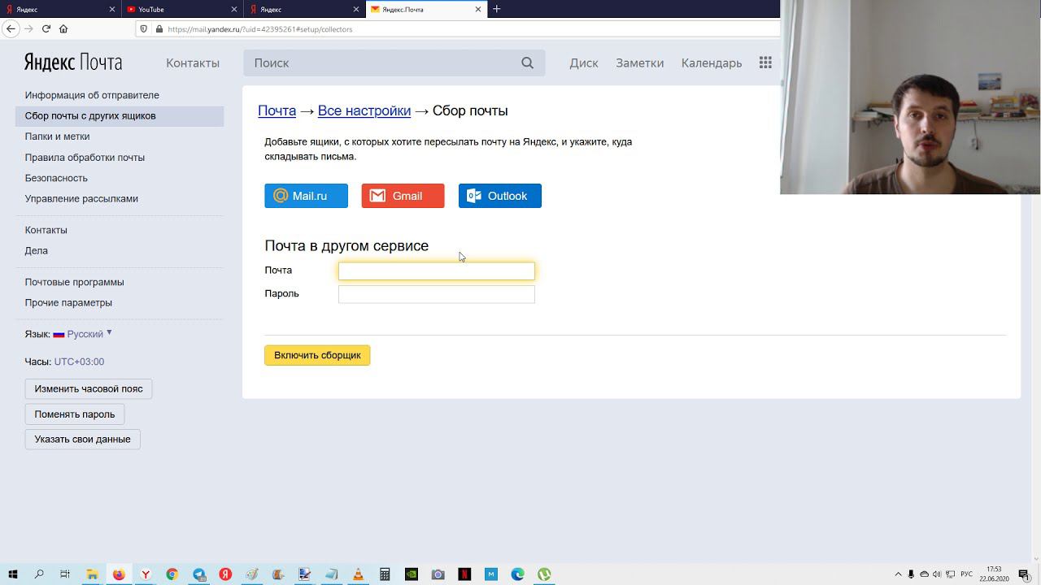Open Диск in the top header

[584, 63]
